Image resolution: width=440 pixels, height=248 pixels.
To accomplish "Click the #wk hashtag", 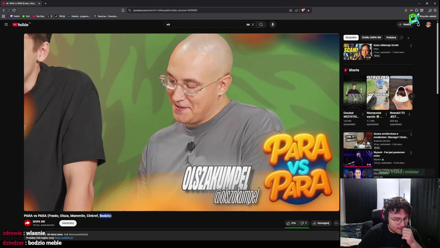I will pyautogui.click(x=66, y=234).
